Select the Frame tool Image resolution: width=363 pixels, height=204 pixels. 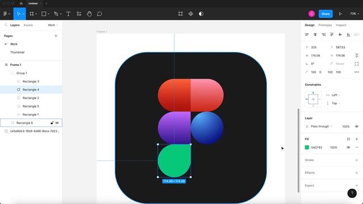coord(32,14)
